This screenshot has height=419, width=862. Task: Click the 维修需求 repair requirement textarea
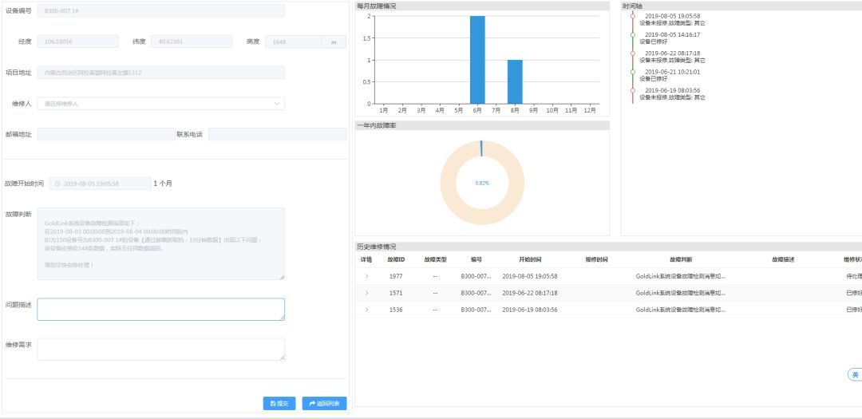160,350
